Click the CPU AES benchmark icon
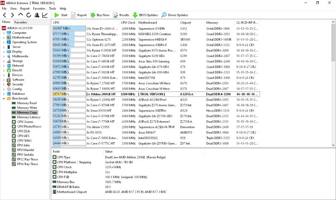 (14, 136)
